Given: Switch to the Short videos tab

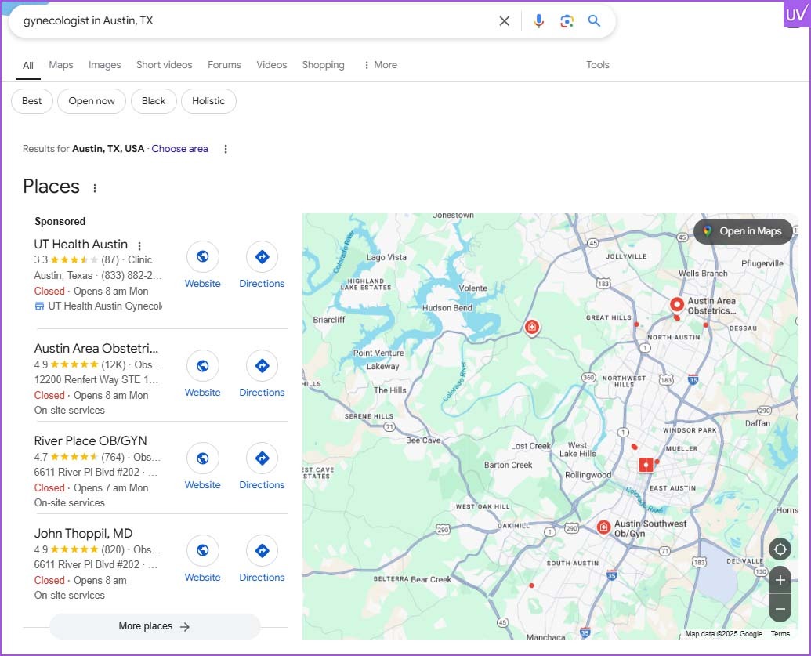Looking at the screenshot, I should click(x=164, y=65).
